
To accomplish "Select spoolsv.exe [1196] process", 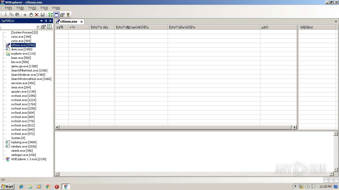I will pyautogui.click(x=24, y=92).
